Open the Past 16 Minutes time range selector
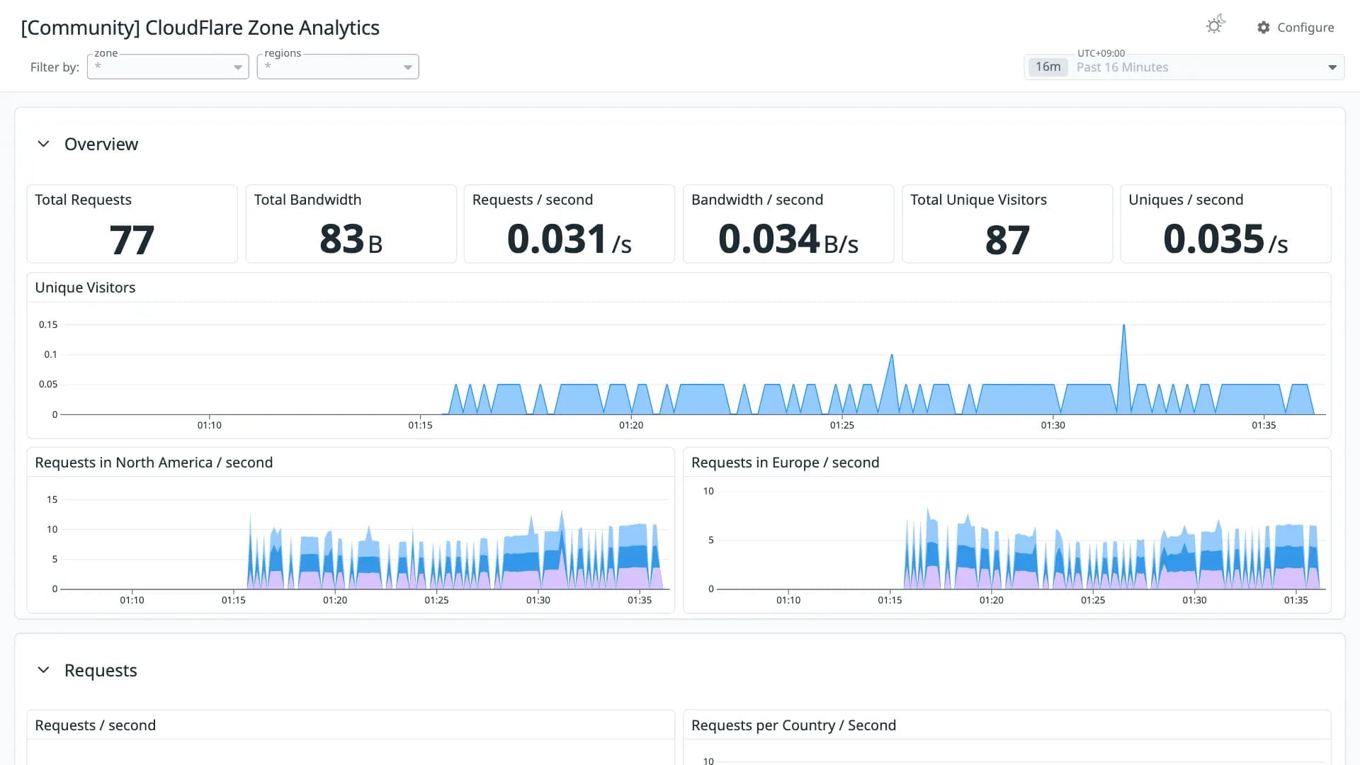The height and width of the screenshot is (765, 1360). coord(1184,67)
